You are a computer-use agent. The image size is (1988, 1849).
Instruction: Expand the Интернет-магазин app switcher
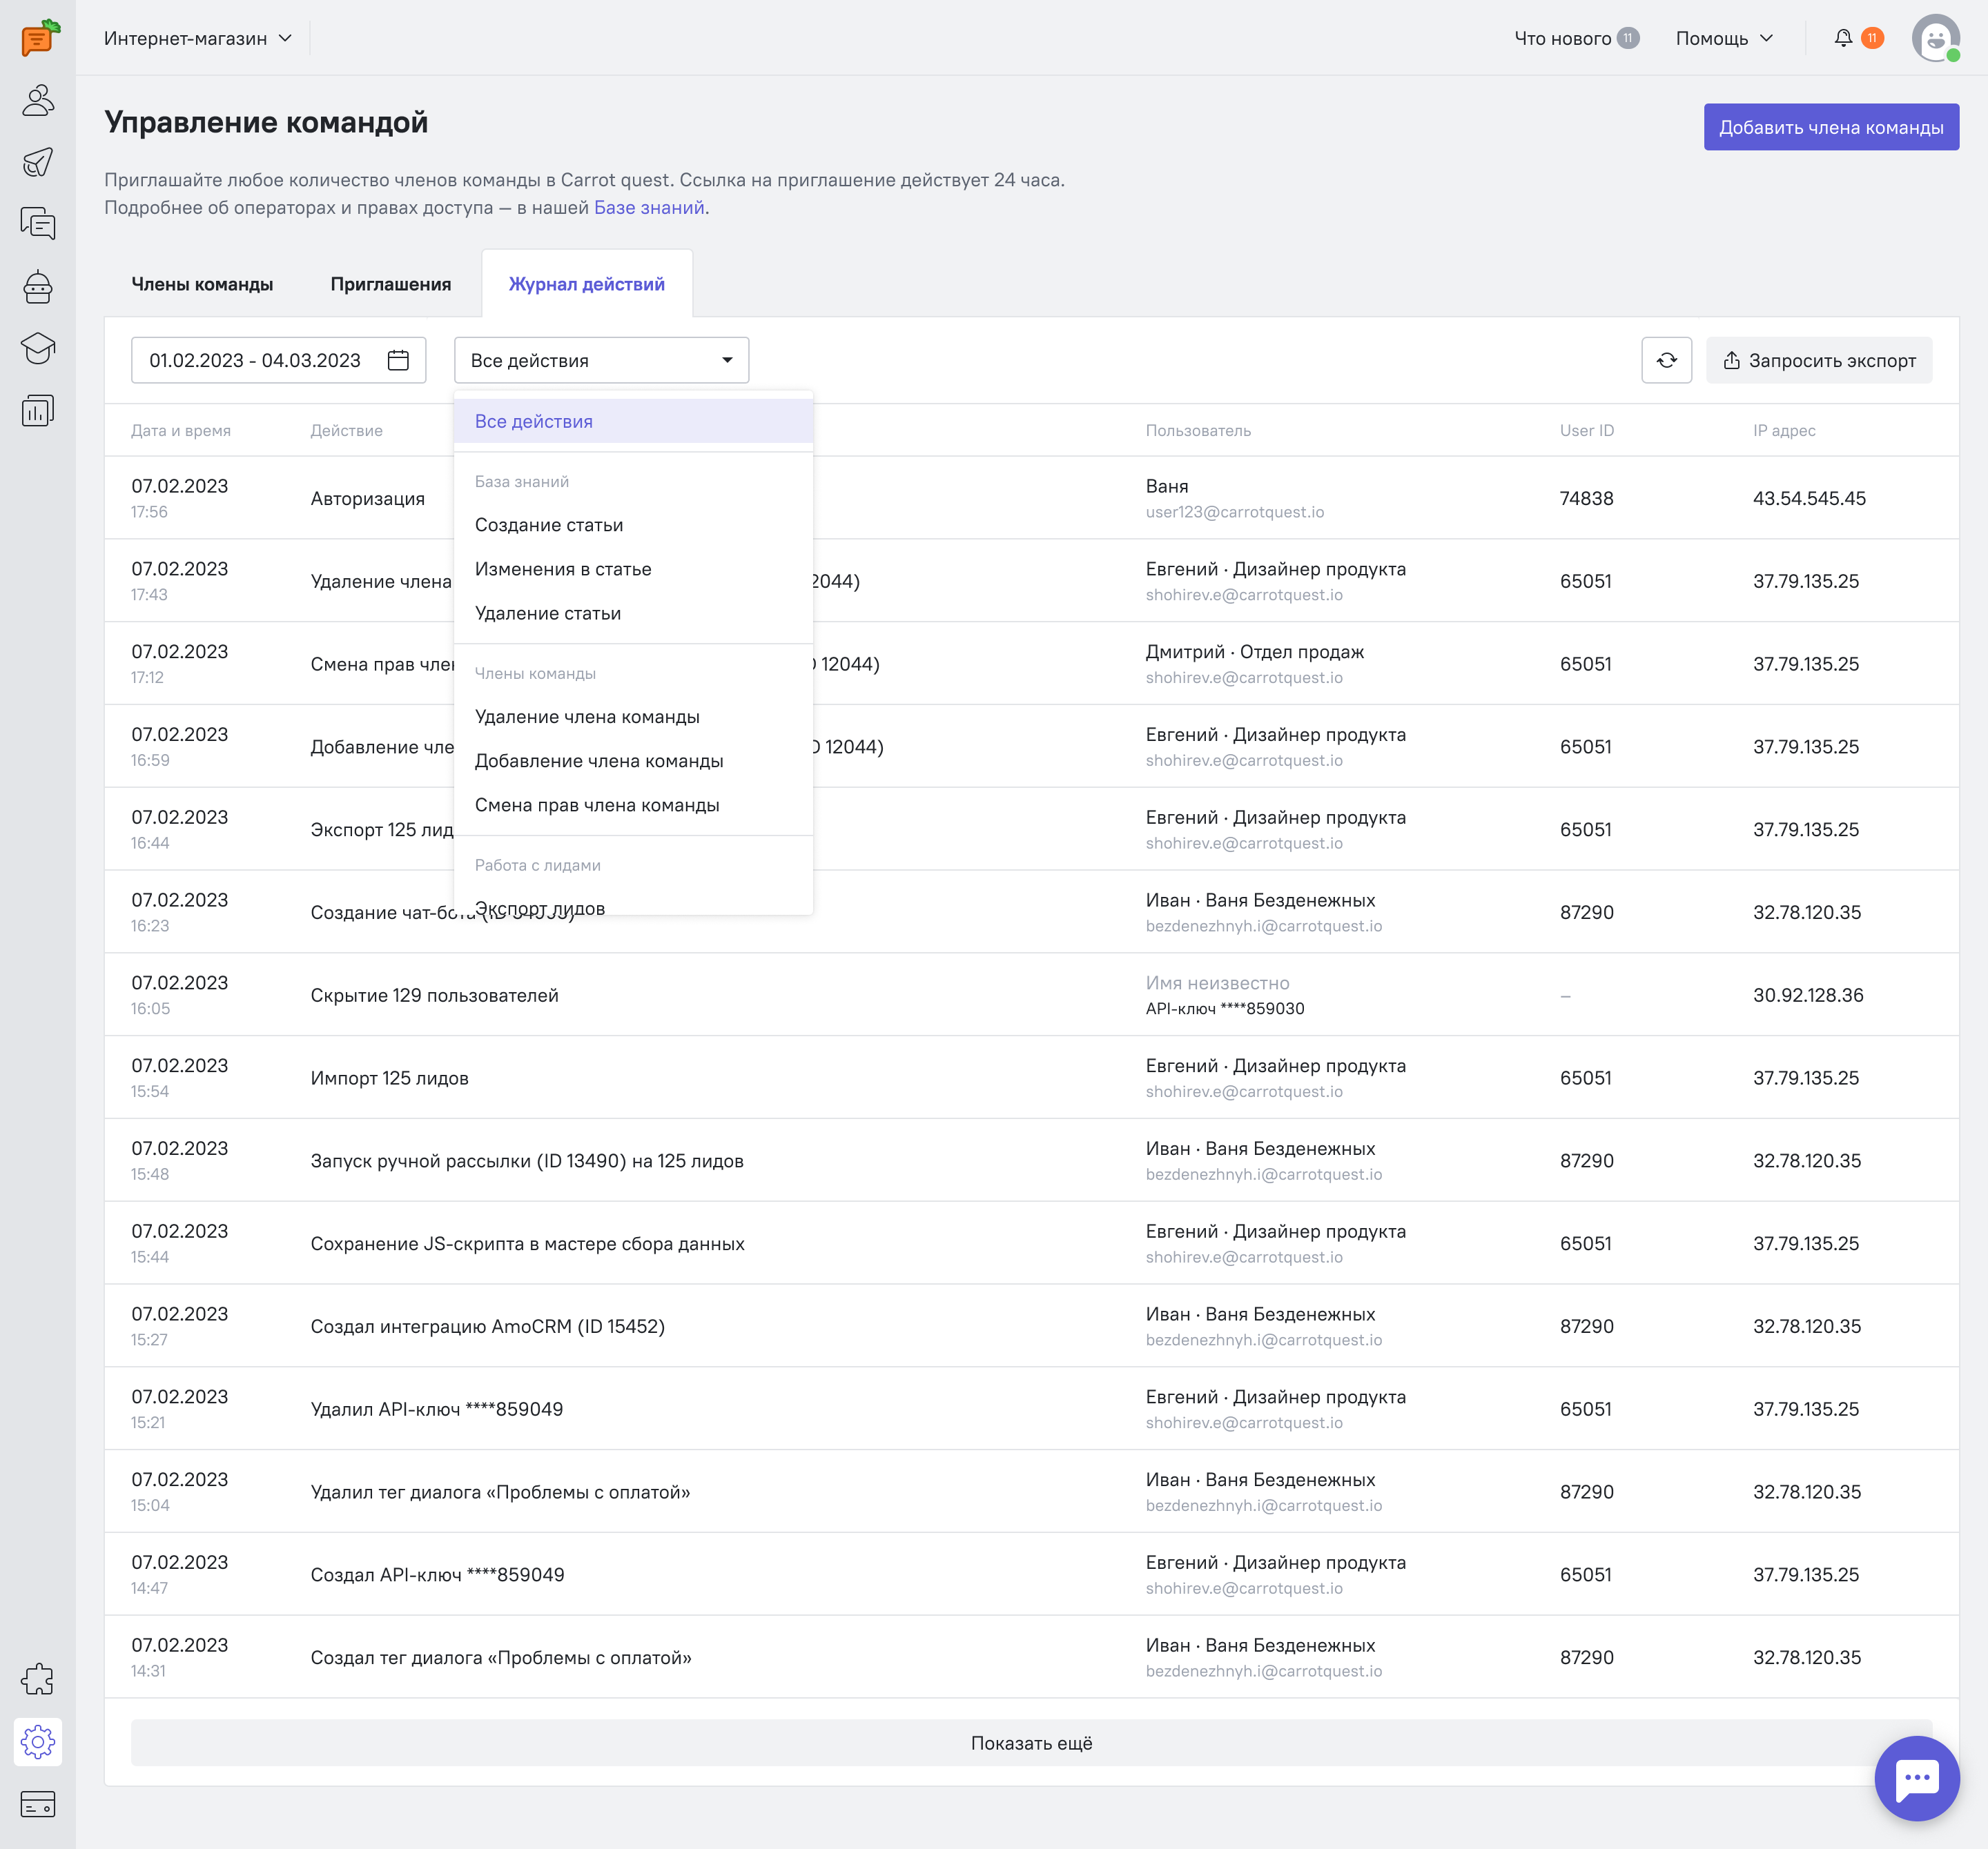pos(198,38)
